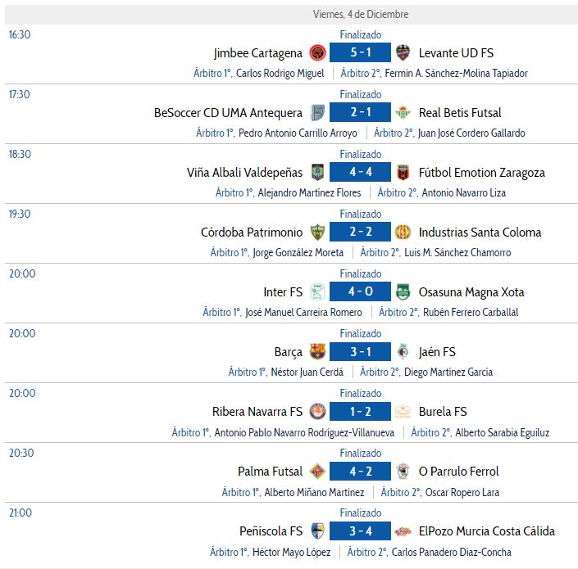Screen dimensions: 578x569
Task: Select the Burela FS team name
Action: point(443,412)
